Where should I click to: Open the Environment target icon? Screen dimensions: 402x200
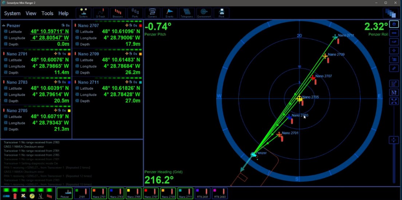tap(204, 13)
